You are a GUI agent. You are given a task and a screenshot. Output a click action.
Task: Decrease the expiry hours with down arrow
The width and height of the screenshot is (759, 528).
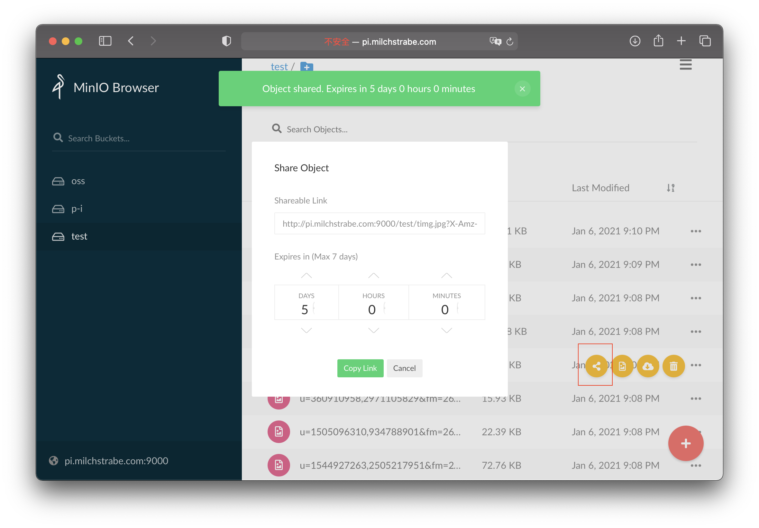(x=373, y=330)
